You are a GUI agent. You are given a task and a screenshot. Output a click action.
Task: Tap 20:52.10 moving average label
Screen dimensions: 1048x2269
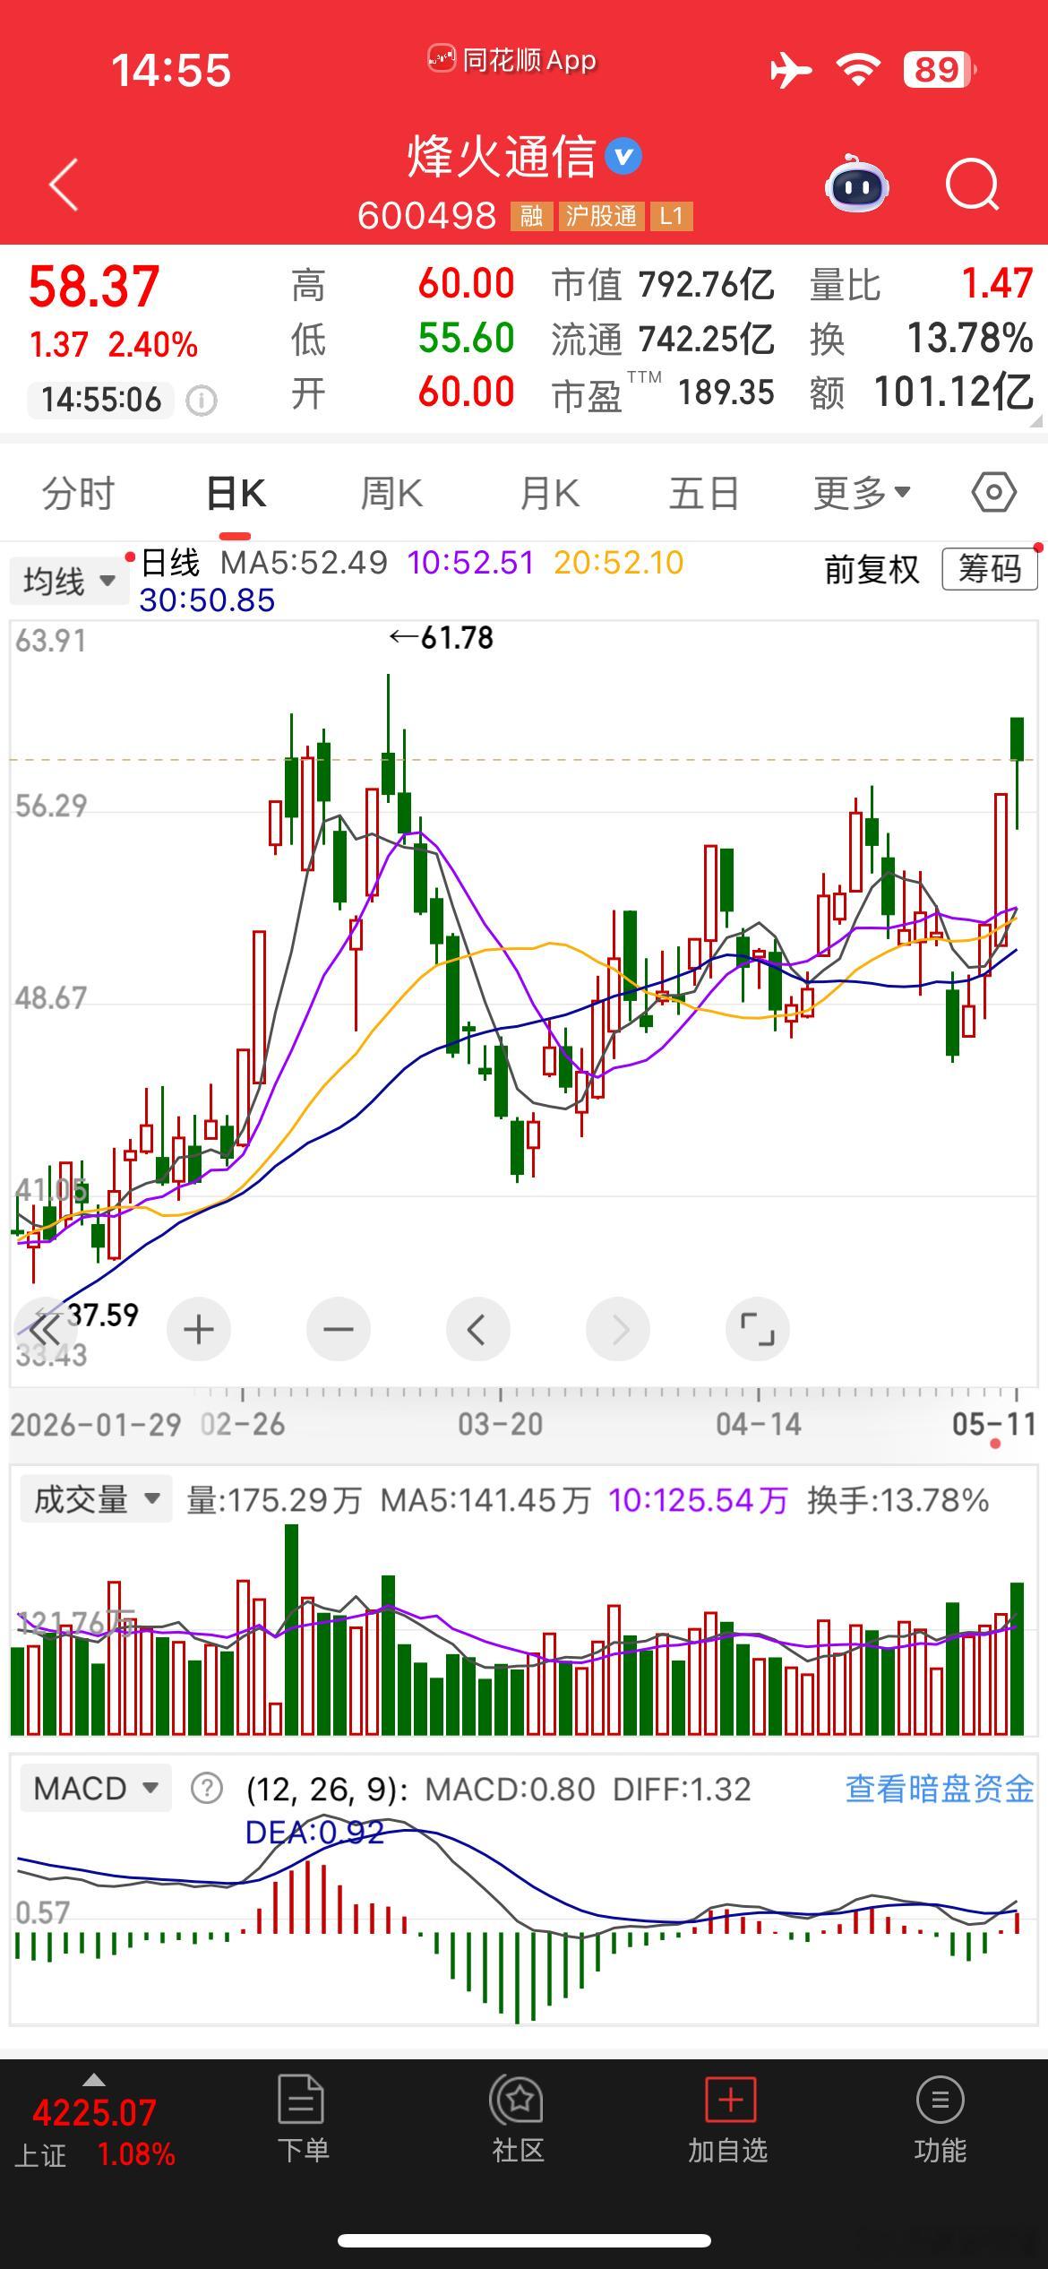click(619, 564)
